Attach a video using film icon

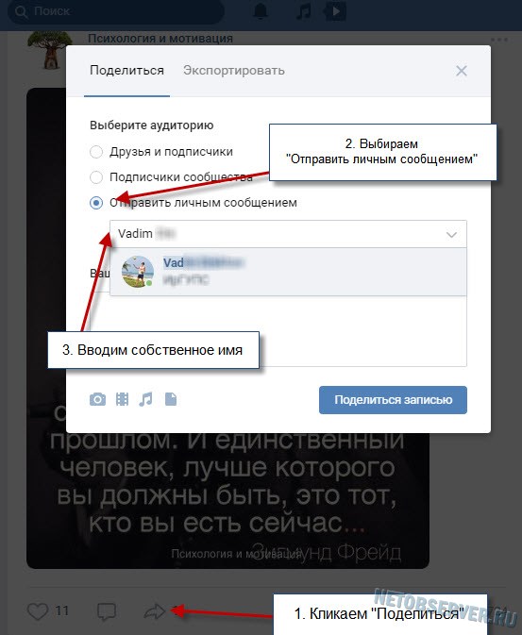pyautogui.click(x=122, y=399)
